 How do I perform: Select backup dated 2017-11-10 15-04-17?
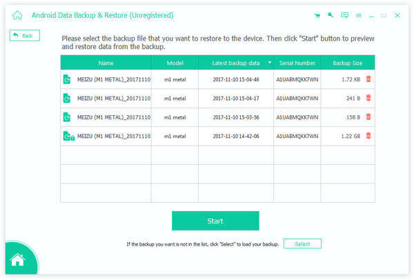[217, 98]
